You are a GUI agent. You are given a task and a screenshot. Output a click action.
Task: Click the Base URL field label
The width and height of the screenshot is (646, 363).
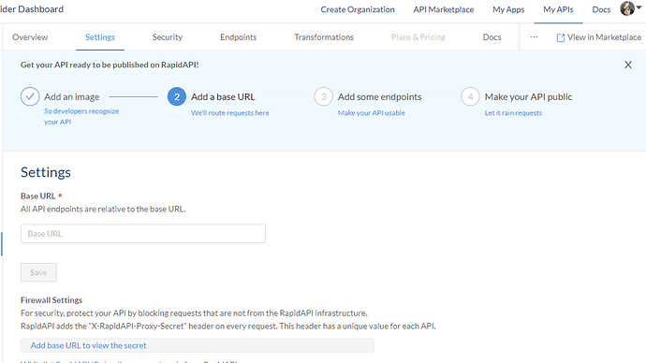37,196
